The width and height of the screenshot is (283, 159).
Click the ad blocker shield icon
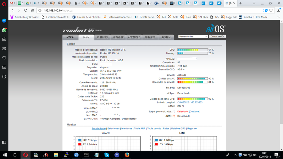[266, 10]
